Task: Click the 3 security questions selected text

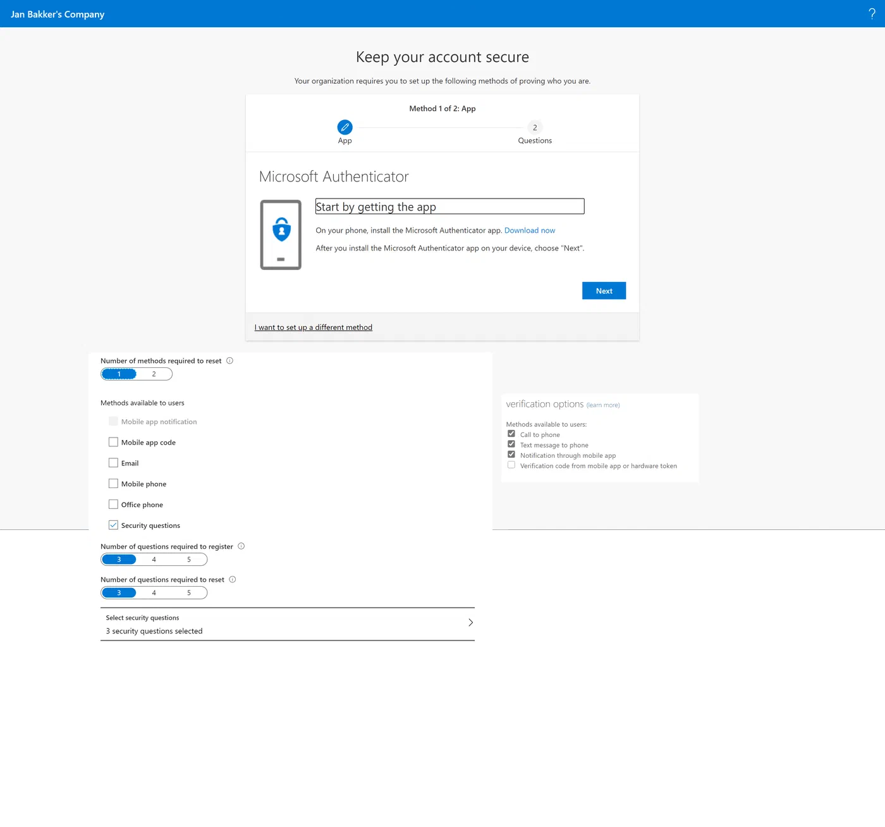Action: (154, 631)
